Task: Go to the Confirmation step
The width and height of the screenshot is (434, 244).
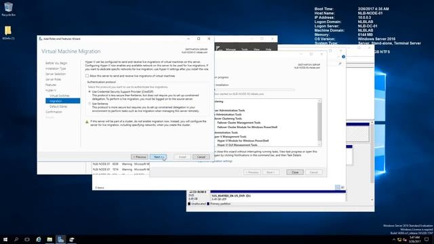Action: pos(54,112)
